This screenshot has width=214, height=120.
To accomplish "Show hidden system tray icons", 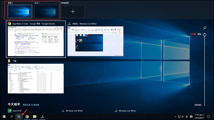I will coord(175,117).
